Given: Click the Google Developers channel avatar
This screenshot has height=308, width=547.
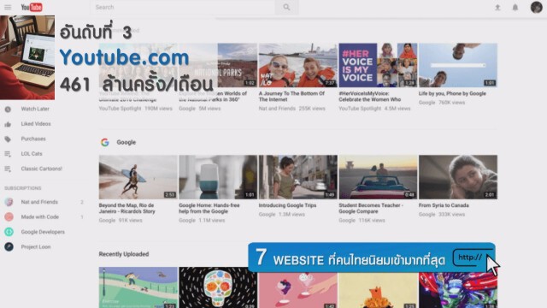Looking at the screenshot, I should (x=9, y=232).
